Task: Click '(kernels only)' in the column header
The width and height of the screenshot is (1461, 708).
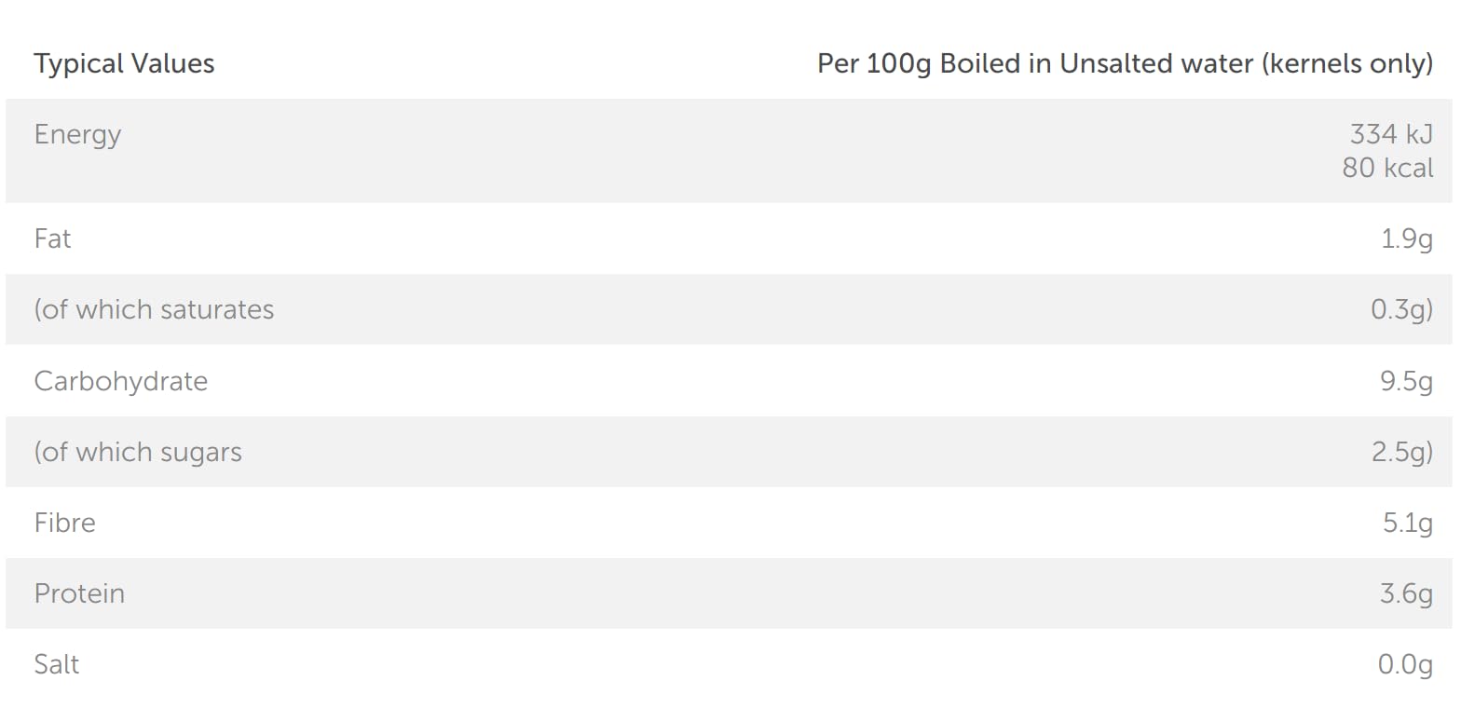Action: tap(1346, 63)
